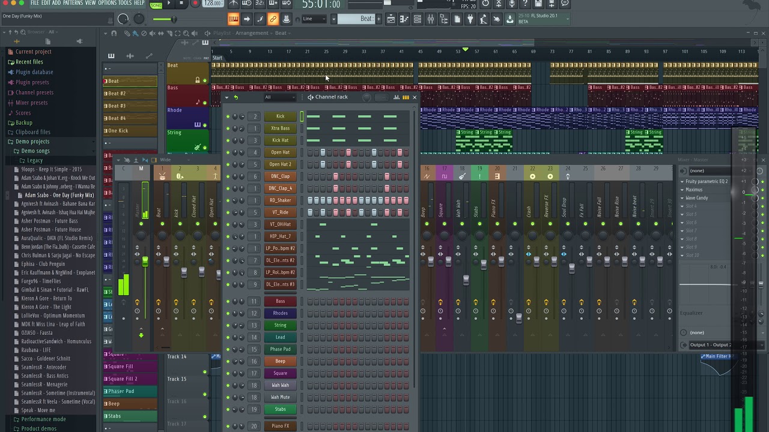Open the Playlist view from the toolbar

pyautogui.click(x=391, y=19)
